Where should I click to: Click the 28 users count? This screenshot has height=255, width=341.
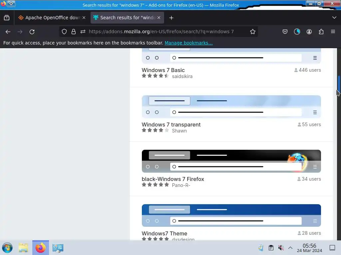tap(309, 233)
